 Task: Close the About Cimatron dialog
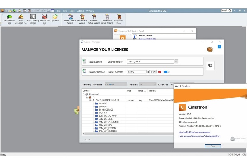click(x=213, y=146)
